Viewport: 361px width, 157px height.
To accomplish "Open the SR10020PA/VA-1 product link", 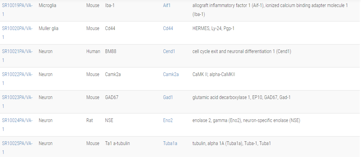I will [17, 29].
